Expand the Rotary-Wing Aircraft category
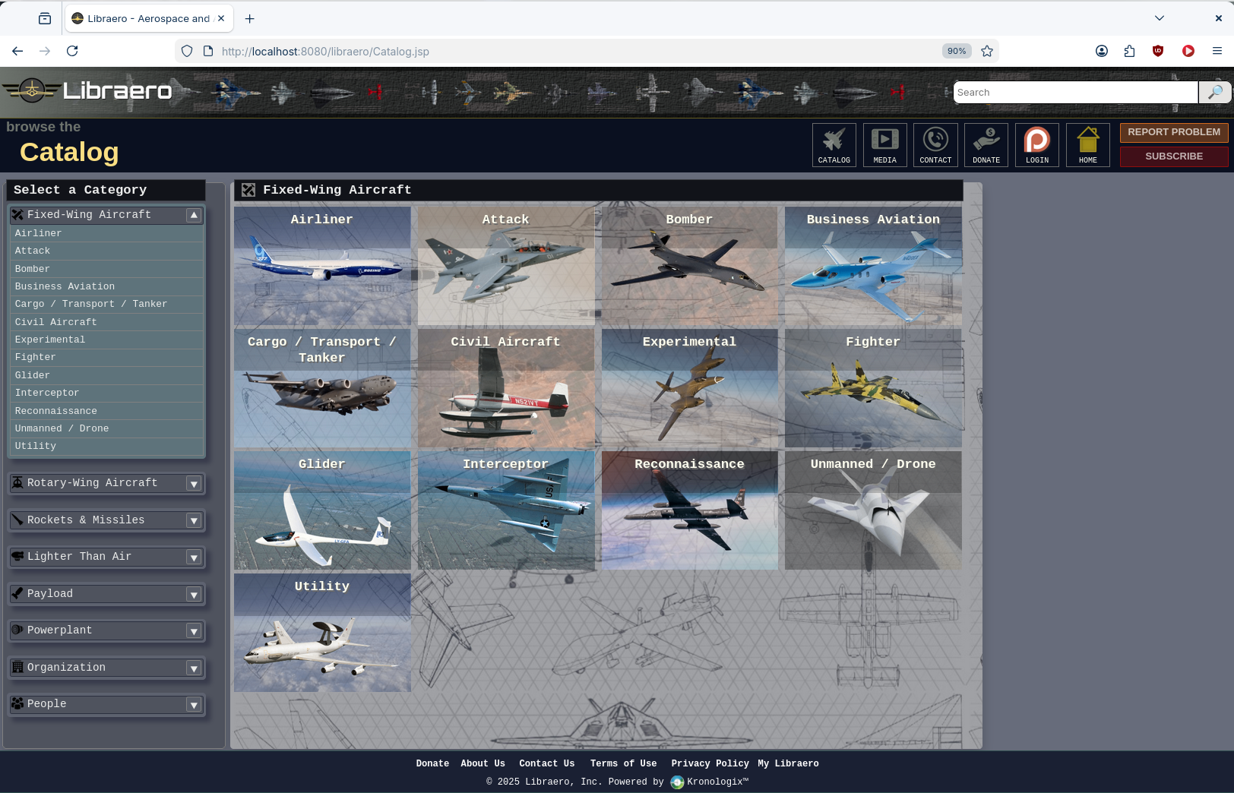 pos(194,484)
